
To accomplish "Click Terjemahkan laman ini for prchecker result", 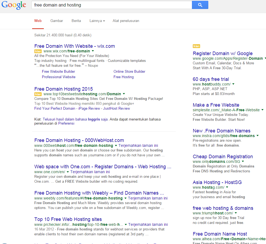I will (x=148, y=224).
